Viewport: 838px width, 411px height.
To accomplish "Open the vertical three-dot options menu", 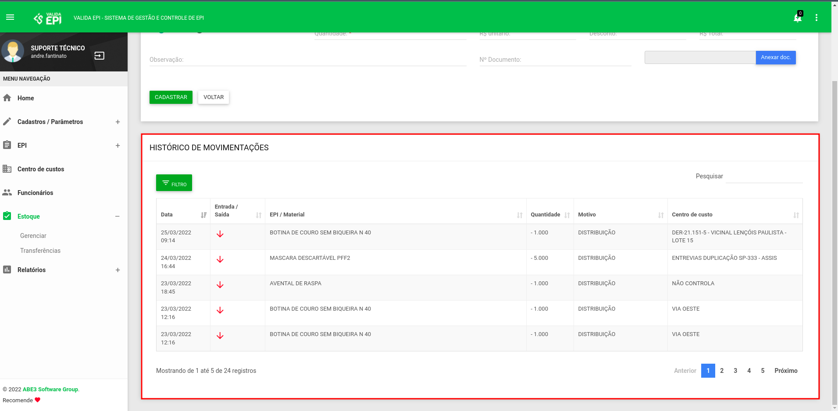I will point(816,18).
